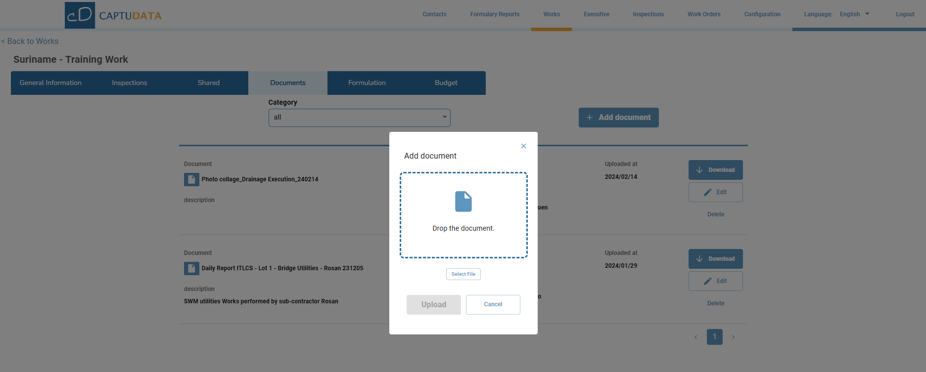Edit the Daily Report ITLCS document
Viewport: 926px width, 372px height.
click(715, 281)
